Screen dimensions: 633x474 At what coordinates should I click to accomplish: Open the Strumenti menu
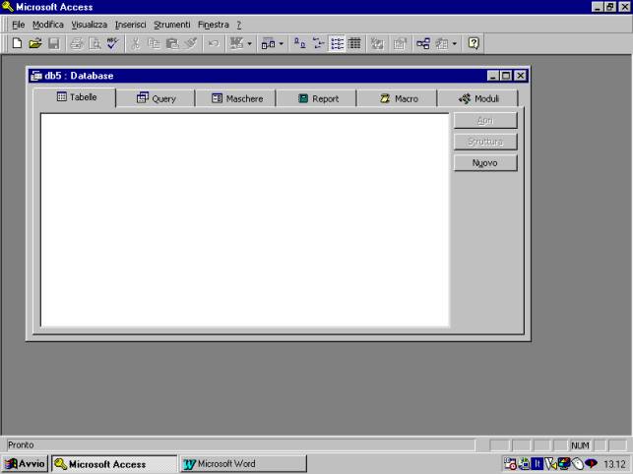pyautogui.click(x=172, y=25)
